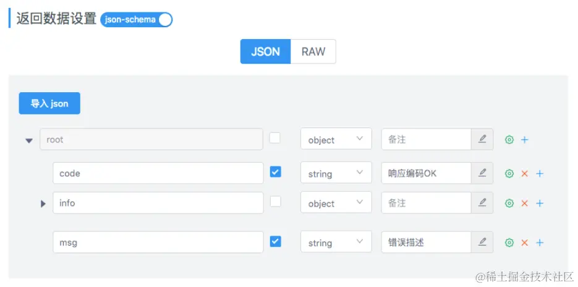Add child node with root row plus icon
This screenshot has height=287, width=578.
tap(524, 140)
